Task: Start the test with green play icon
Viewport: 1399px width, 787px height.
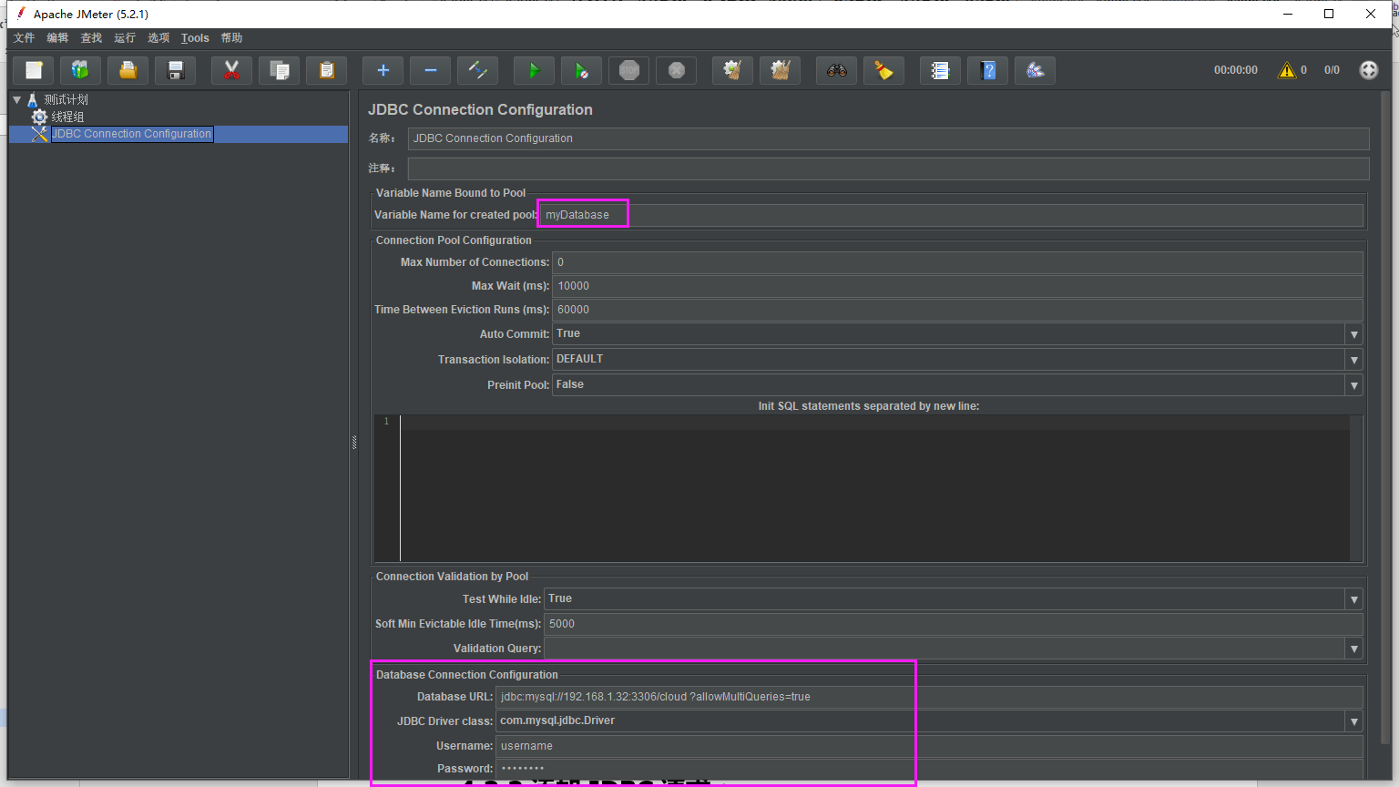Action: [535, 70]
